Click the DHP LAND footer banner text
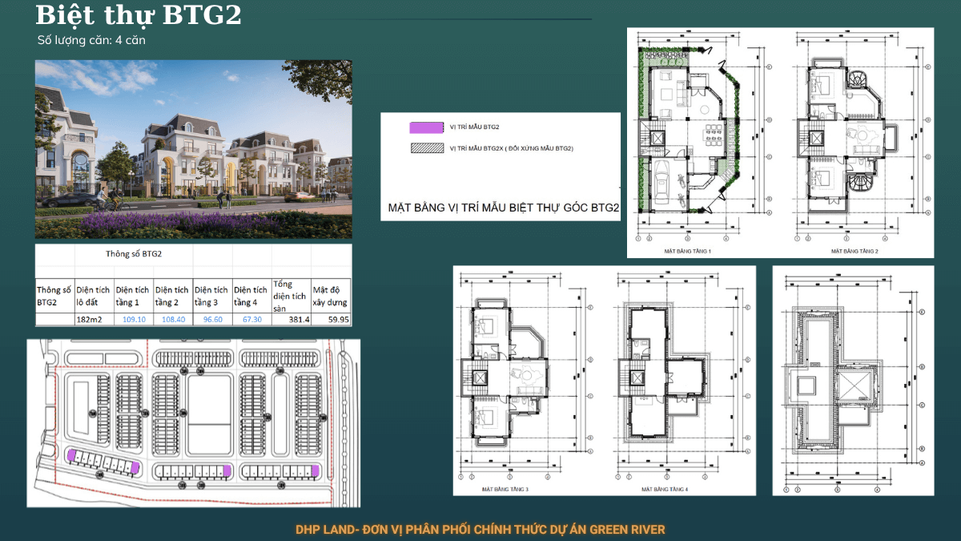Viewport: 961px width, 541px height. (x=480, y=530)
